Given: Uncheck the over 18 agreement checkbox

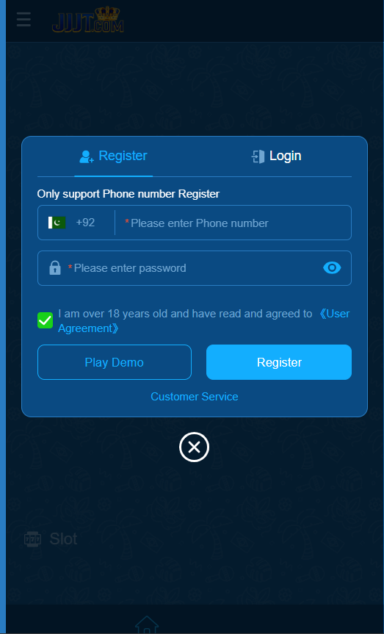Looking at the screenshot, I should [x=46, y=320].
